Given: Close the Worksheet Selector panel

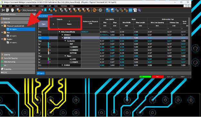Looking at the screenshot, I should click(x=34, y=14).
